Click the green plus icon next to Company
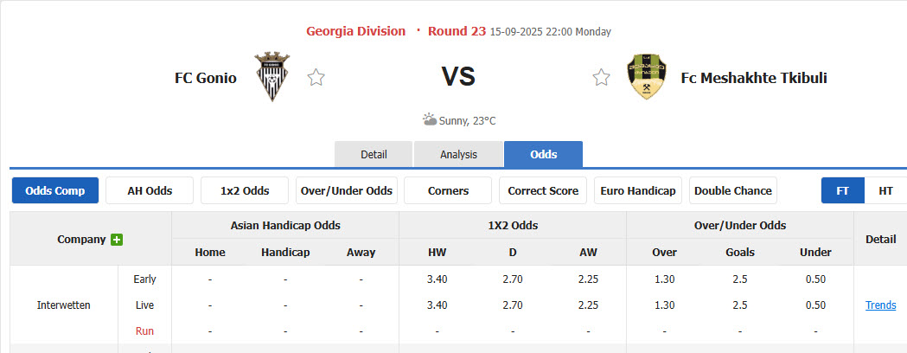 [117, 240]
